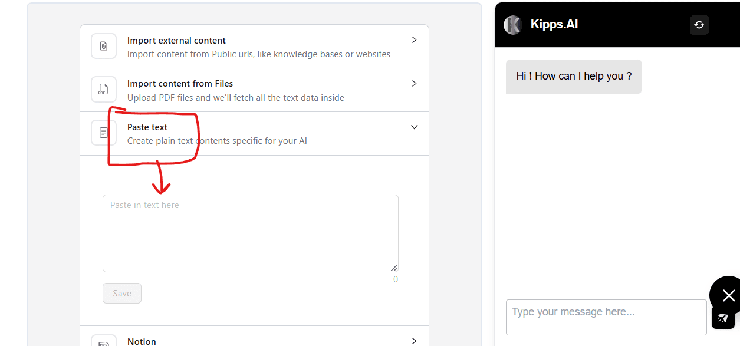Expand the Import content from Files chevron

tap(414, 84)
